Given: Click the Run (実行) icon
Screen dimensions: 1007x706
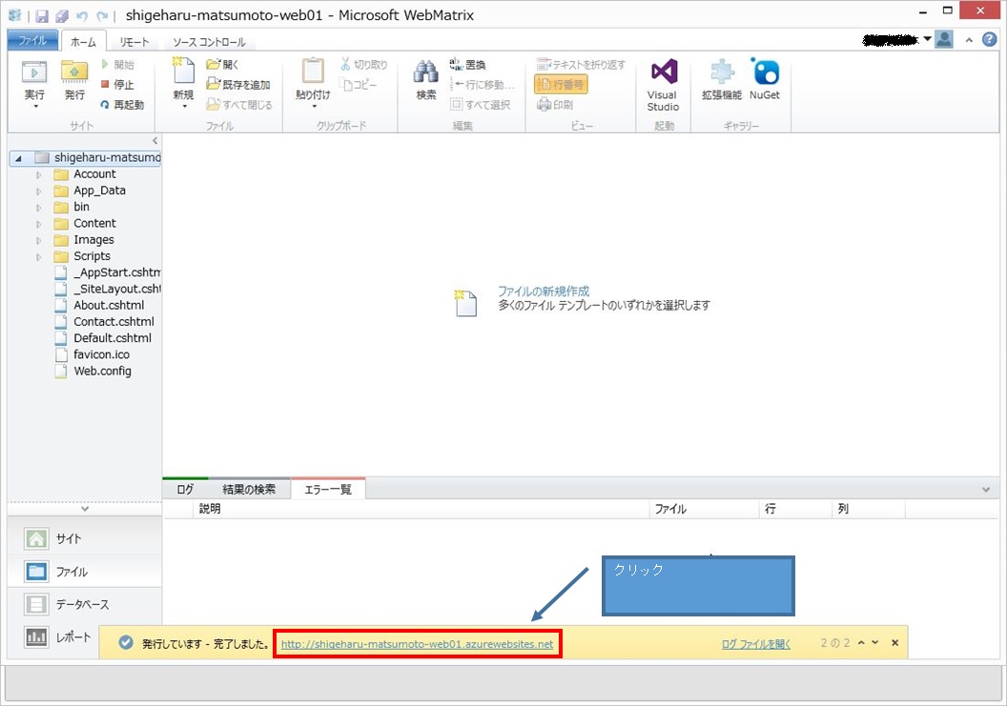Looking at the screenshot, I should coord(34,72).
